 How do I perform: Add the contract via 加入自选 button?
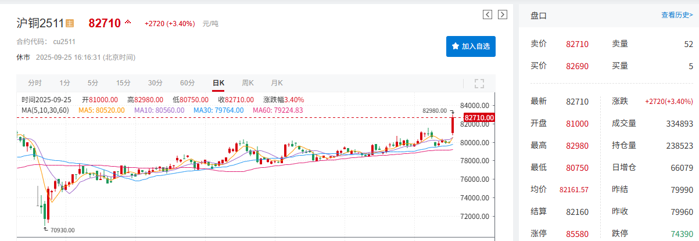(x=471, y=46)
